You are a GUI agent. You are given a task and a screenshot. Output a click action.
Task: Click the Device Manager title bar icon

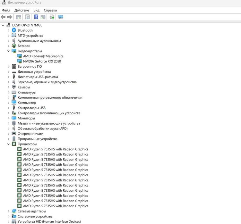pos(4,2)
